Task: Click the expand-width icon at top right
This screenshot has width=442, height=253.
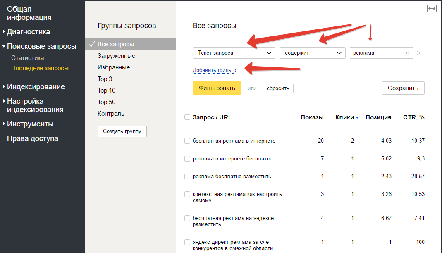Action: coord(432,8)
